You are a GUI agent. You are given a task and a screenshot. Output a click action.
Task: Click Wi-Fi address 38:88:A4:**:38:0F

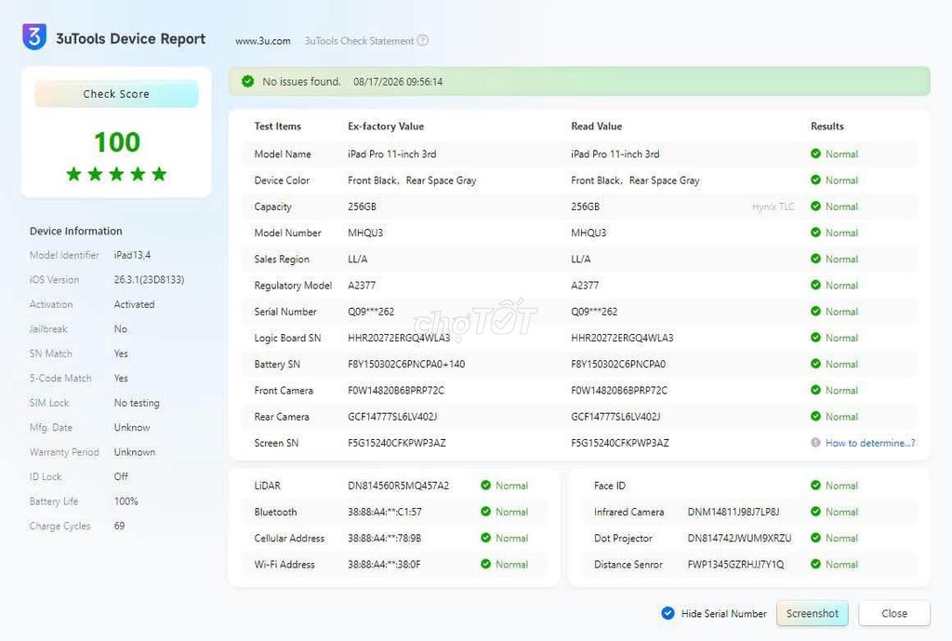tap(384, 565)
